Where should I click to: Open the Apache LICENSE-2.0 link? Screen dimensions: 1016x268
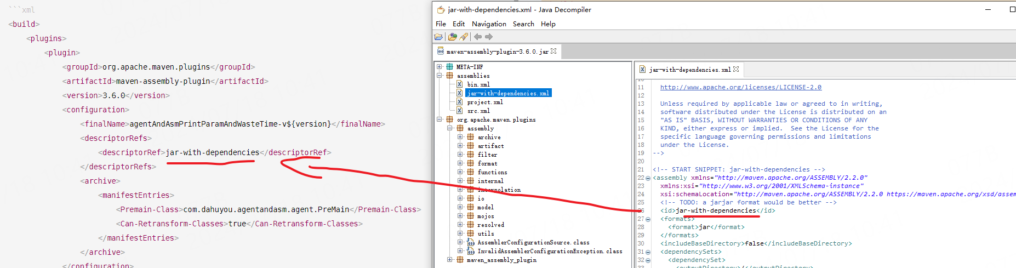(741, 87)
